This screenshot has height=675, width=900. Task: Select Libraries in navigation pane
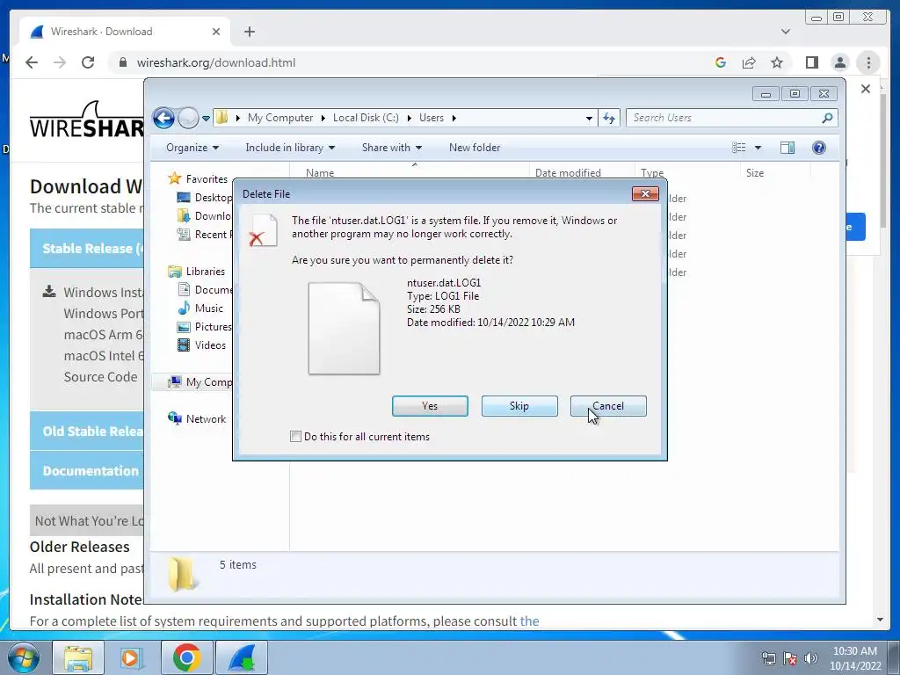click(x=196, y=272)
